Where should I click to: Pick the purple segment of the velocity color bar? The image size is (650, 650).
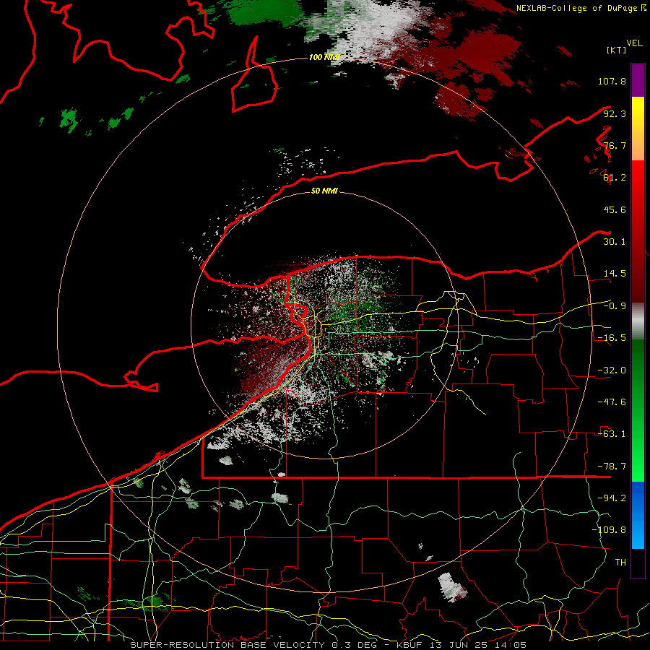point(638,80)
